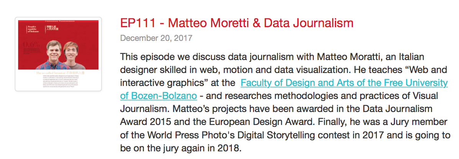Click the December 20, 2017 date
Image resolution: width=459 pixels, height=159 pixels.
156,38
